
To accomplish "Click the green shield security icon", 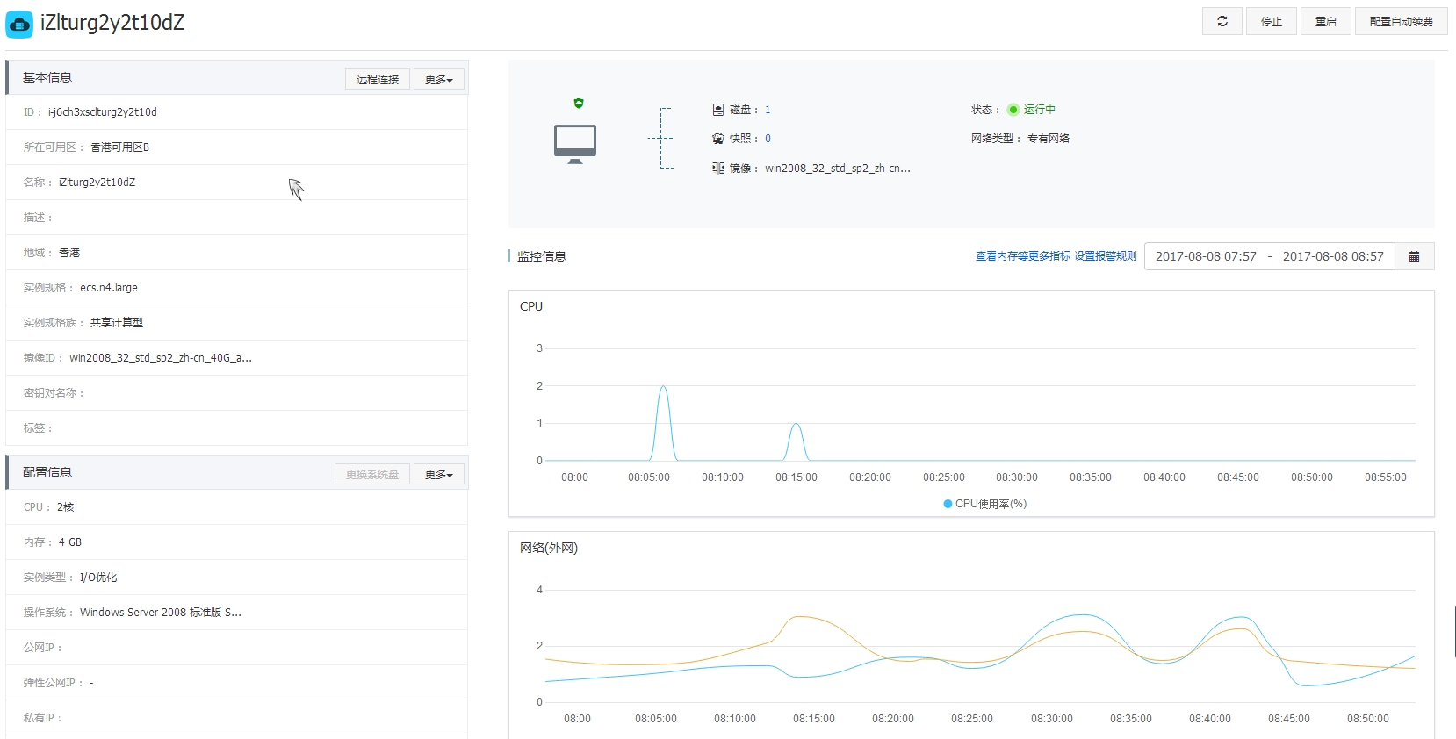I will [x=579, y=104].
